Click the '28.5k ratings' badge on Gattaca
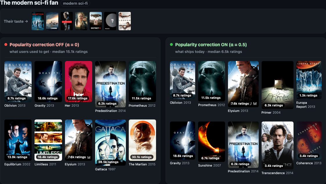Viewport: 326px width, 184px height. (x=108, y=162)
